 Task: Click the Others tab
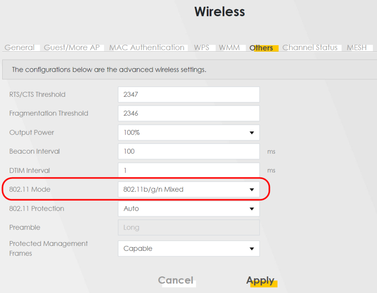[x=261, y=48]
